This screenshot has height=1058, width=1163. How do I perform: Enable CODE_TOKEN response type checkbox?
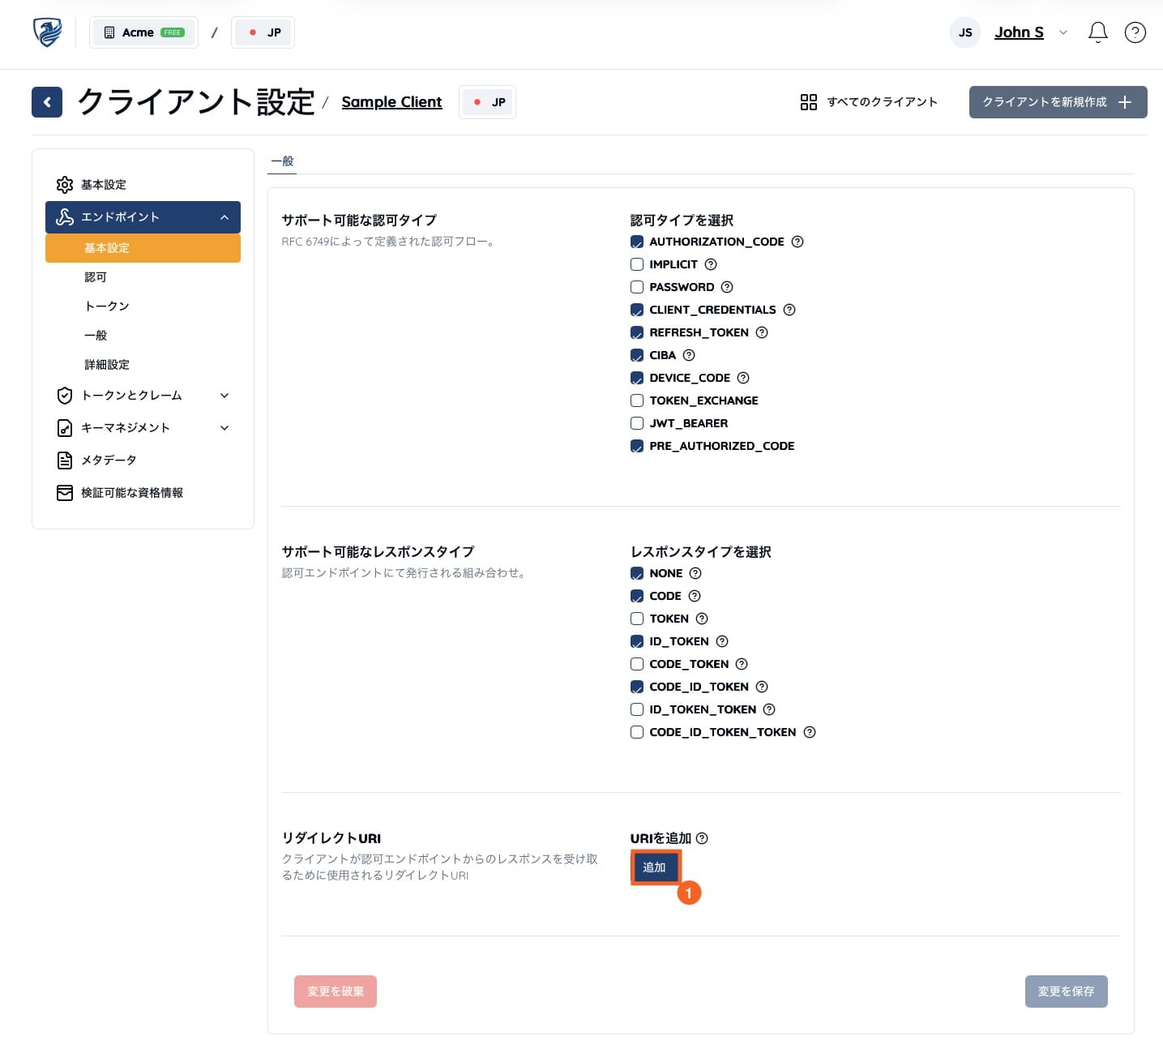[x=637, y=664]
